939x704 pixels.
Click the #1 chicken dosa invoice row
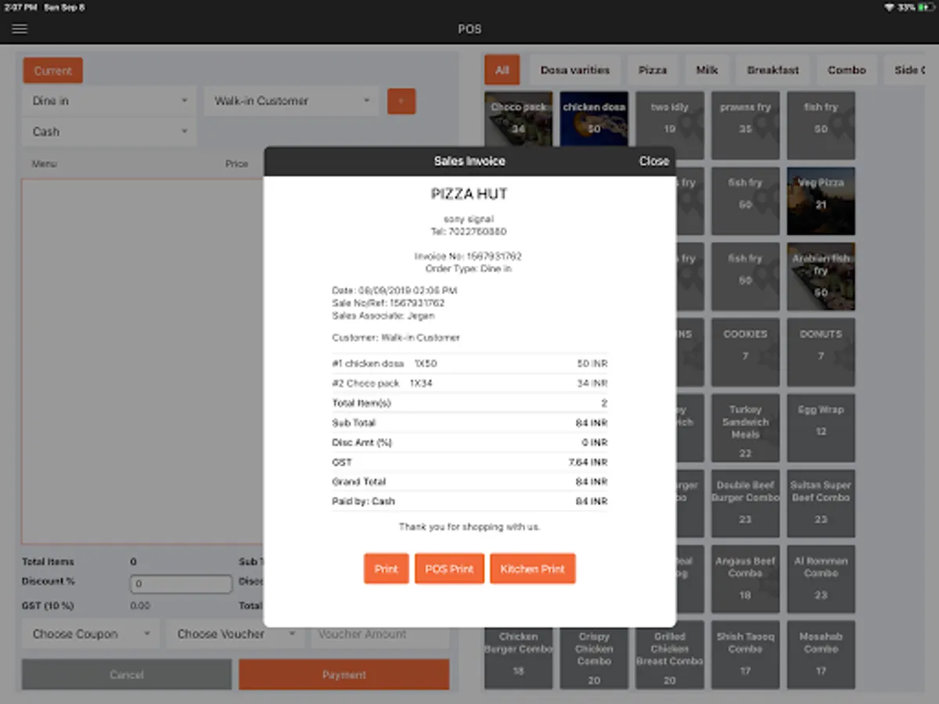point(469,364)
